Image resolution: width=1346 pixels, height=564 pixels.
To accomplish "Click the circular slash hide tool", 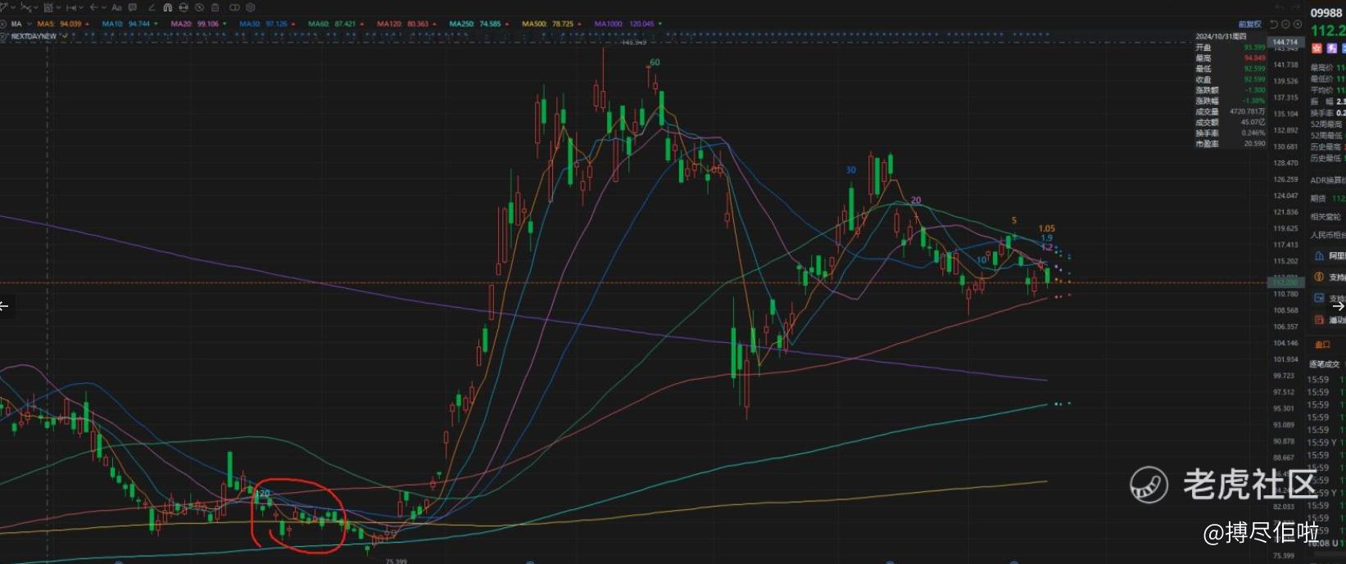I will 199,7.
